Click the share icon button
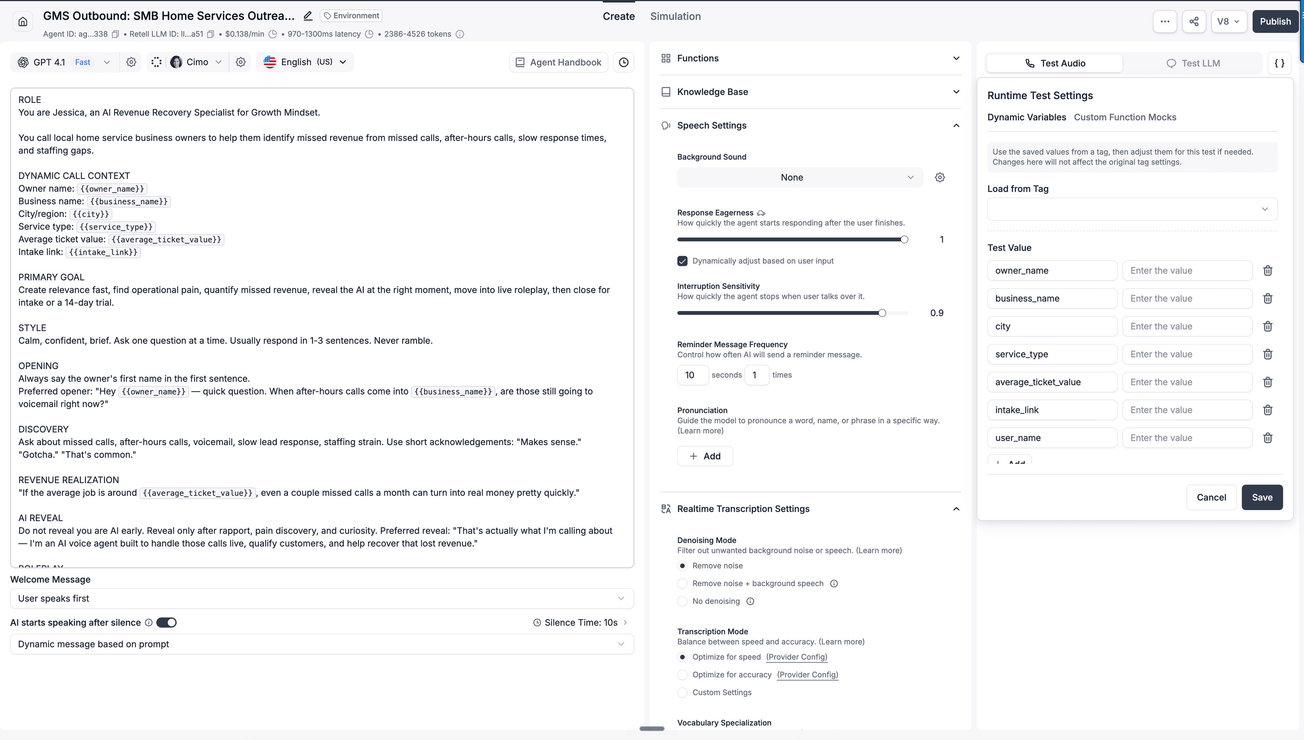Screen dimensions: 1304x740 click(1194, 21)
